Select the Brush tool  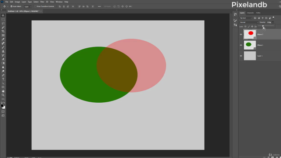click(x=3, y=47)
